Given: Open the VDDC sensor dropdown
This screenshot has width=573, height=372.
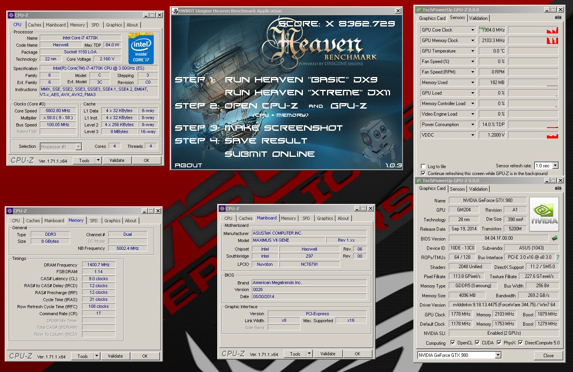Looking at the screenshot, I should pyautogui.click(x=473, y=135).
